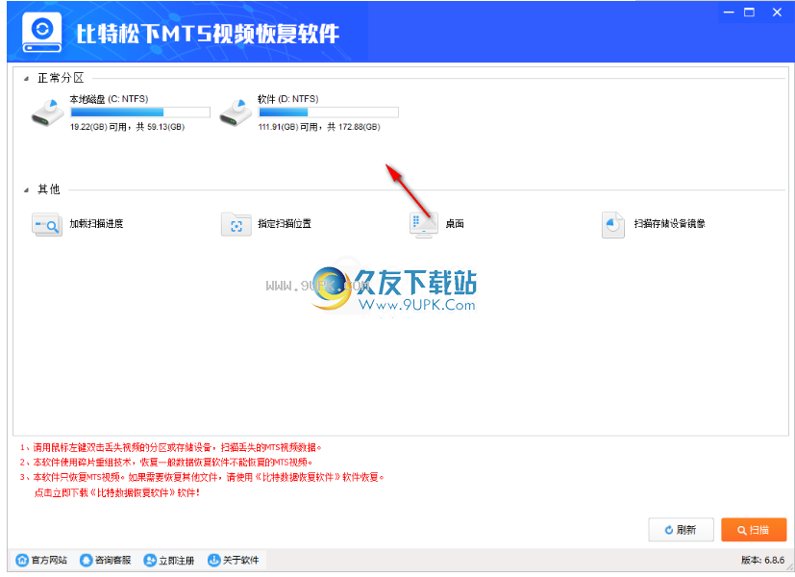Click the 官方网站 link text

point(49,560)
